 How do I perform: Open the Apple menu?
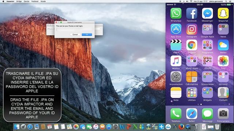pos(3,1)
